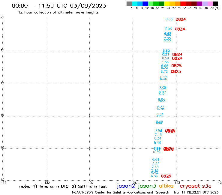Select the legend scale number 24

tap(168, 8)
